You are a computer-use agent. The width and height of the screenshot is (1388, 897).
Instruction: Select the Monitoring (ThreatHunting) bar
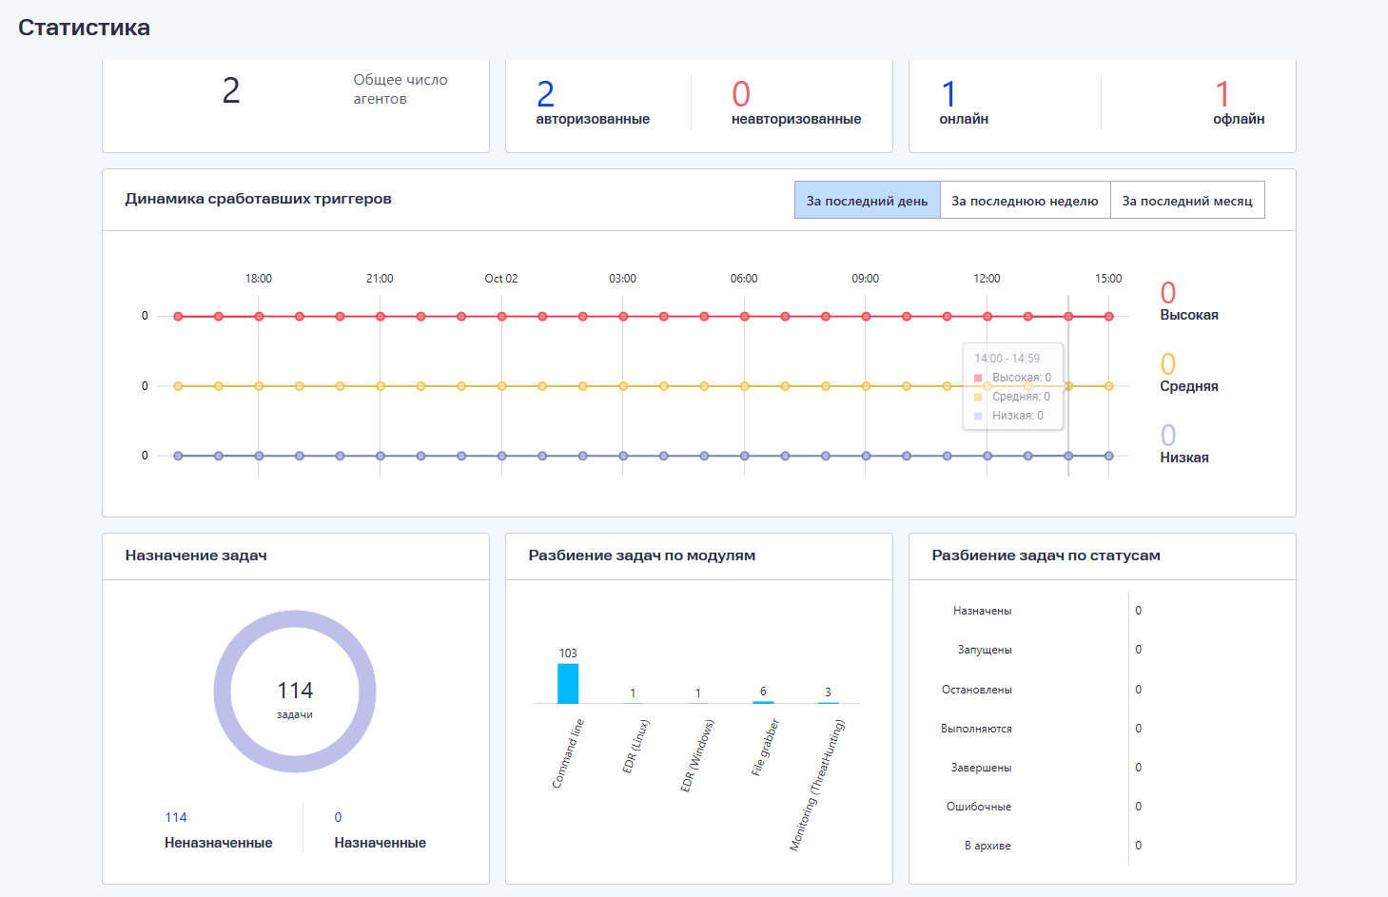[x=828, y=702]
